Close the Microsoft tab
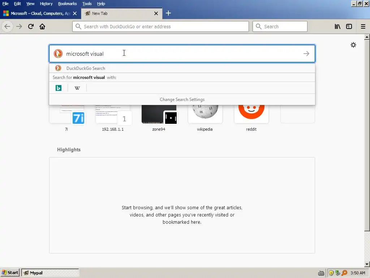Image resolution: width=370 pixels, height=278 pixels. tap(75, 13)
